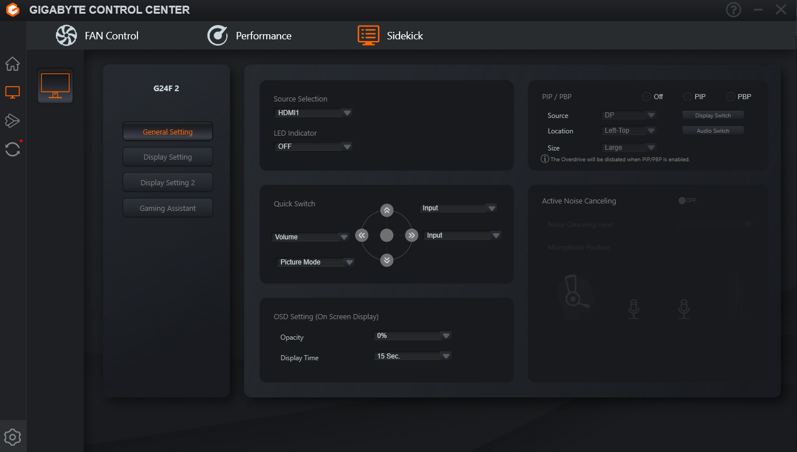
Task: Click the Microphone Position label
Action: (x=579, y=247)
